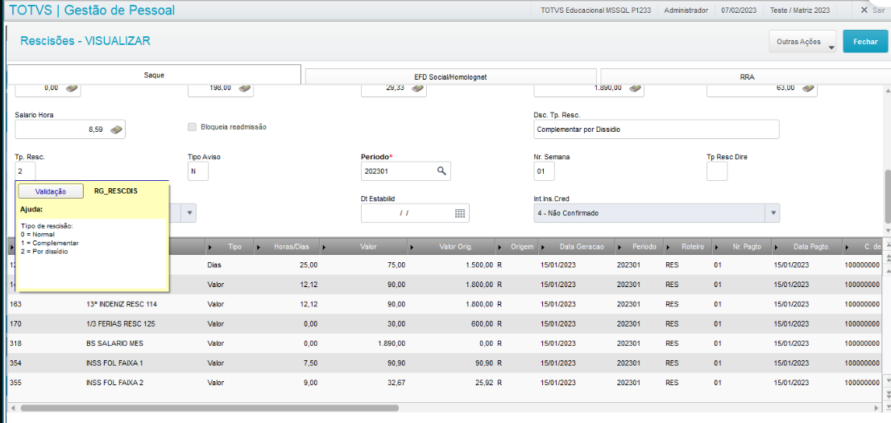Open the Outras Ações dropdown menu
Image resolution: width=891 pixels, height=423 pixels.
tap(802, 42)
